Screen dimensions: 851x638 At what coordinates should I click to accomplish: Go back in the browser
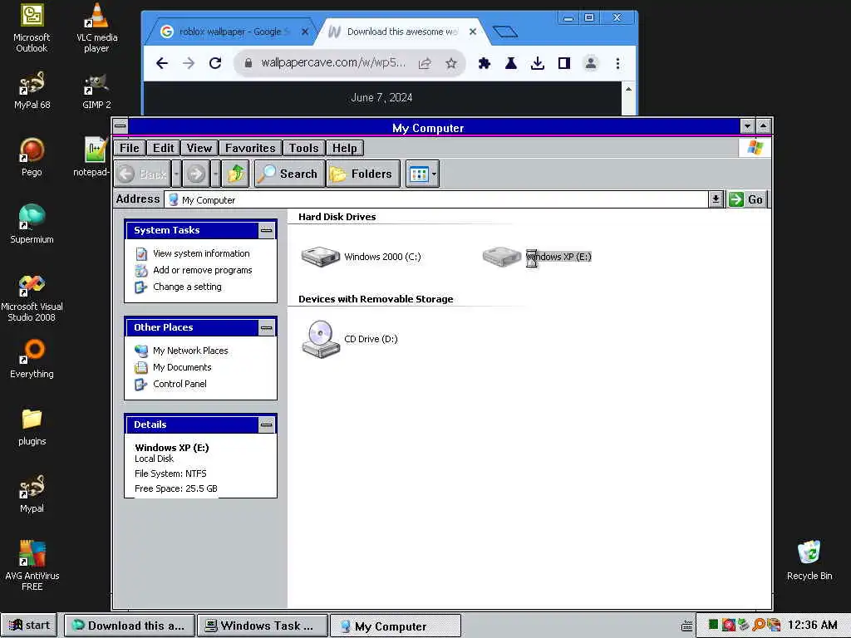click(x=162, y=63)
